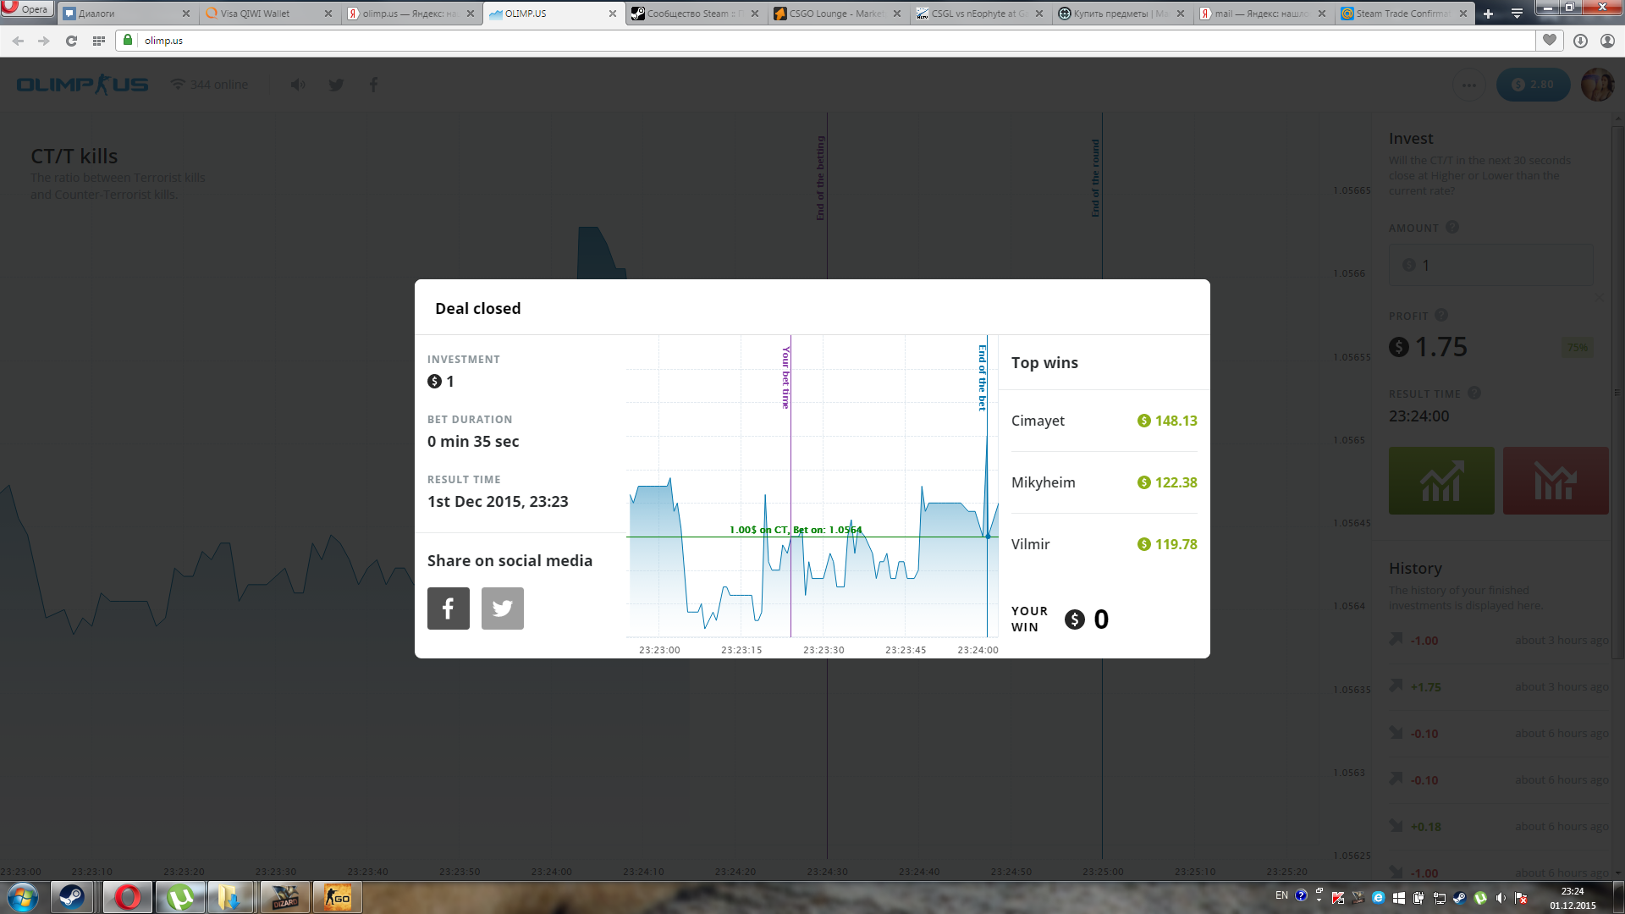
Task: Open uTorrent from the taskbar
Action: point(180,897)
